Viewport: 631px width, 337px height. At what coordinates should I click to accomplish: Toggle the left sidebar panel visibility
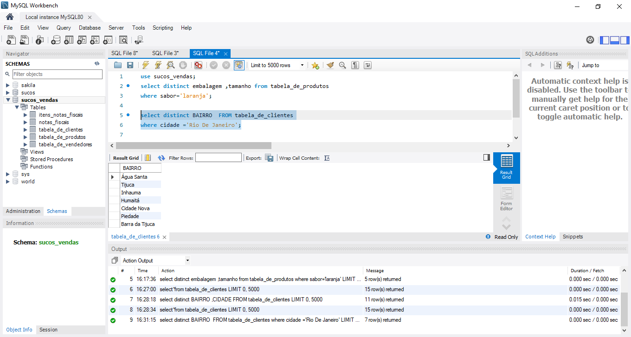pos(605,40)
